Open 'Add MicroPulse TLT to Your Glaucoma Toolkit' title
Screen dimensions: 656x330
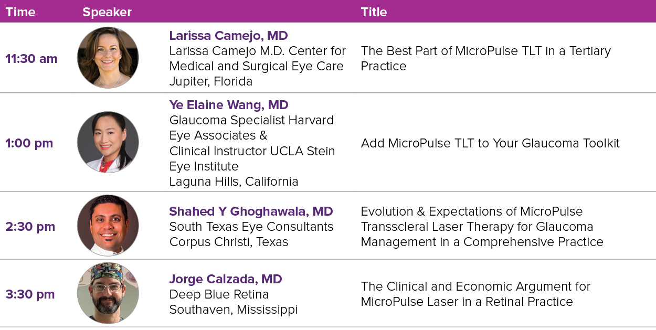click(x=490, y=143)
